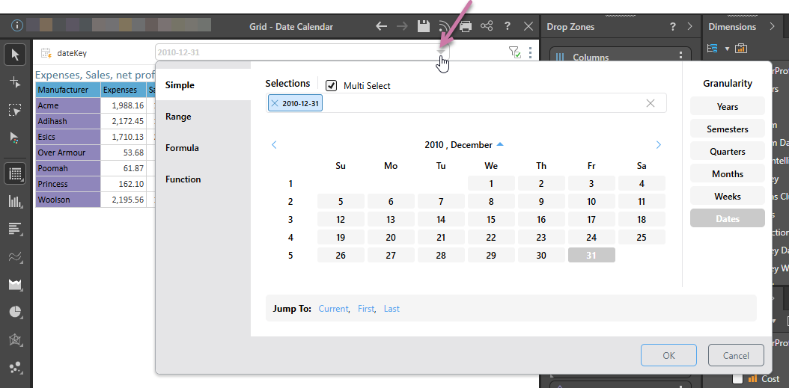Check the Cost measure checkbox
The height and width of the screenshot is (388, 789).
click(738, 378)
